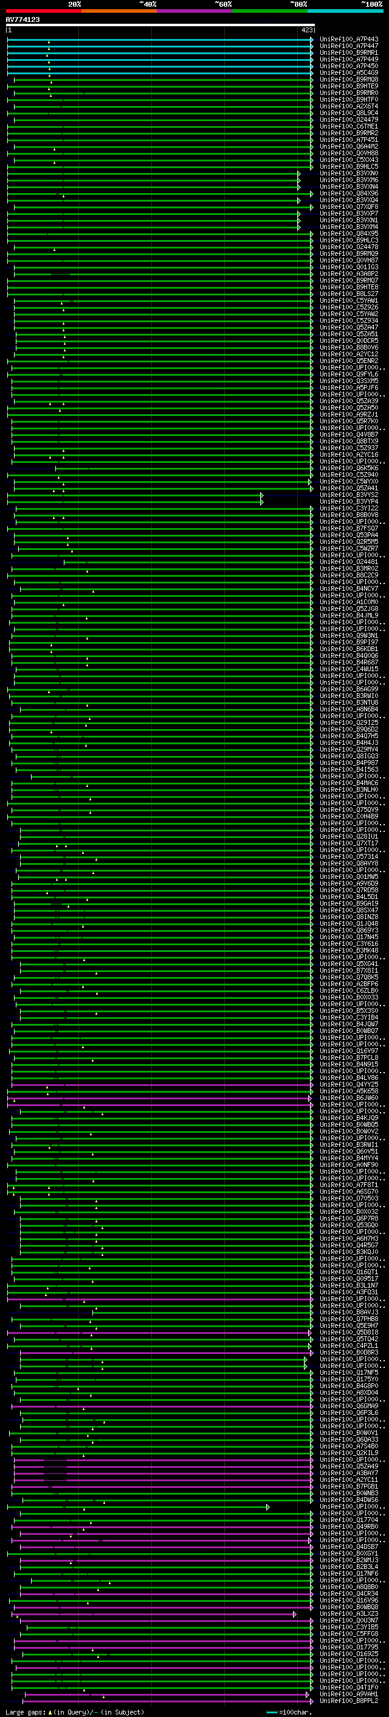Select the UniRef100_B3VXM6 label

349,179
